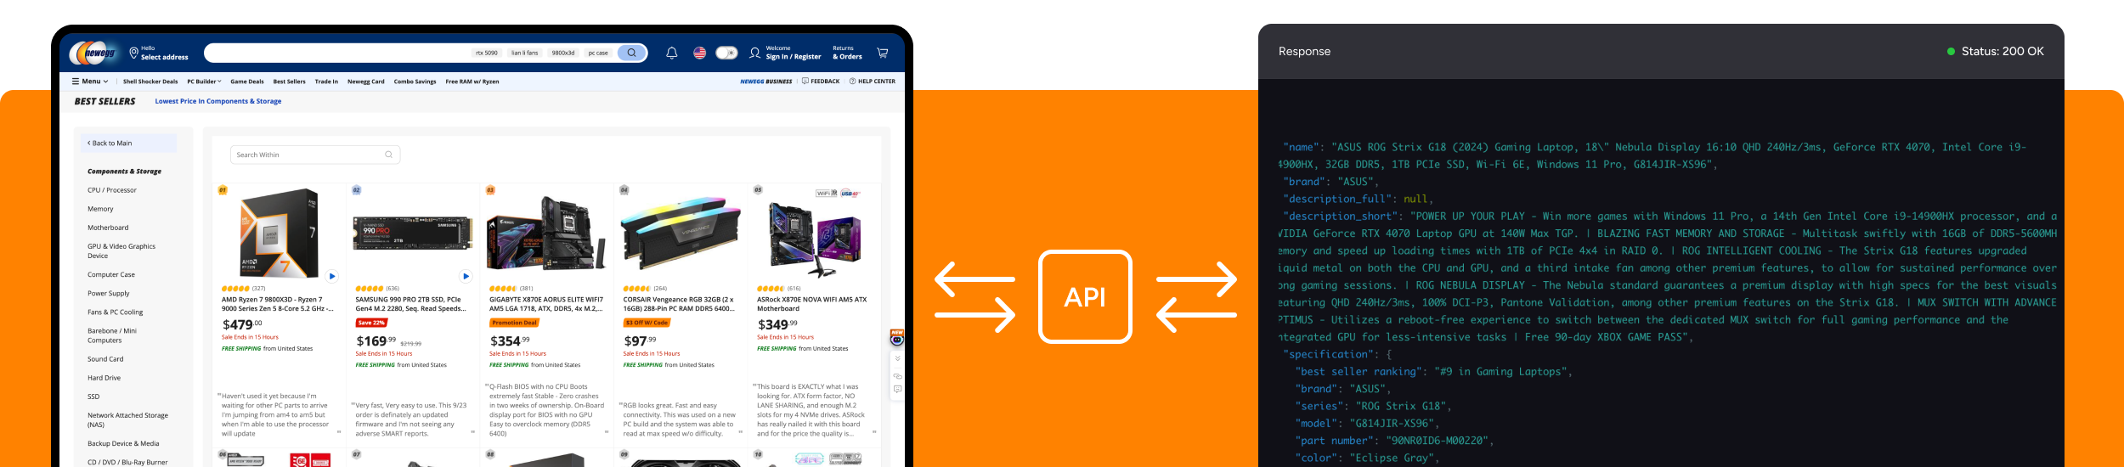Open notifications bell icon

(671, 53)
